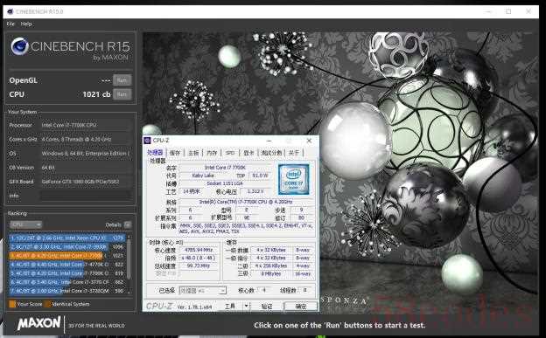546x338 pixels.
Task: Run the CPU benchmark
Action: point(122,94)
